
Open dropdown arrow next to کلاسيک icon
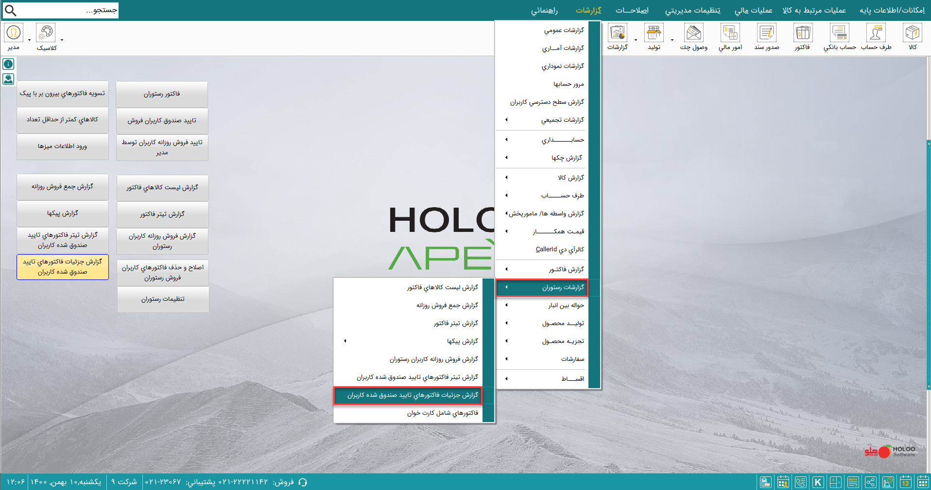[62, 40]
